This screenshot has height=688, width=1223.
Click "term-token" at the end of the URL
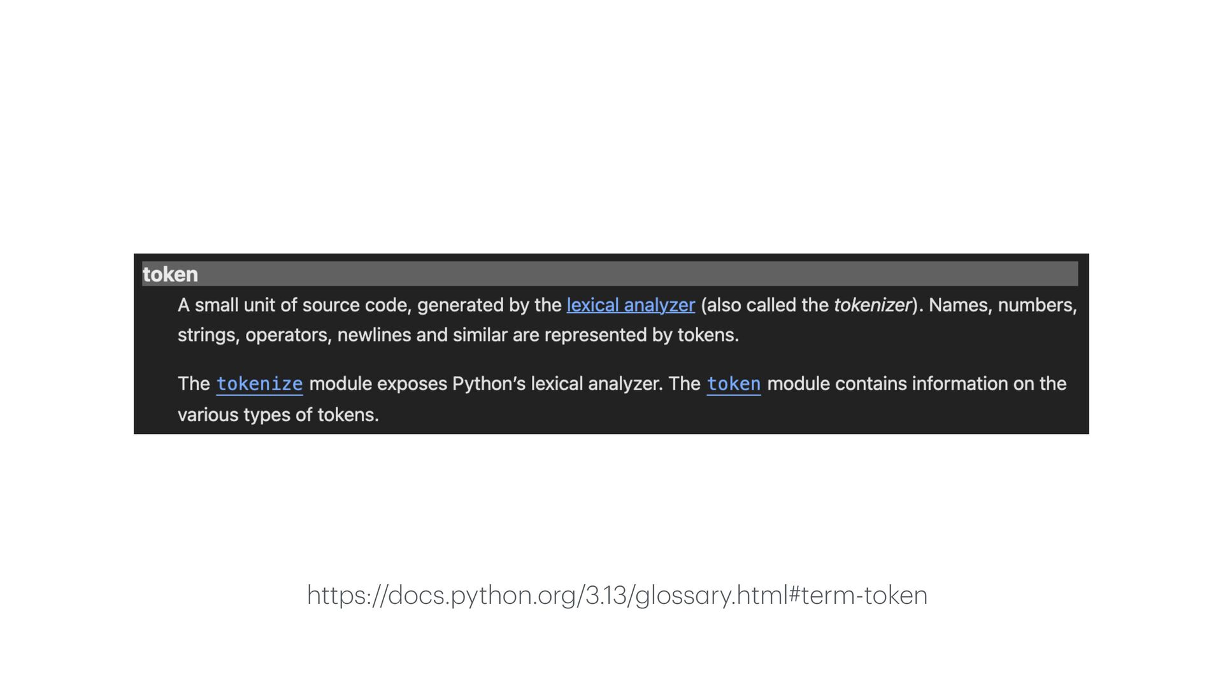point(864,595)
